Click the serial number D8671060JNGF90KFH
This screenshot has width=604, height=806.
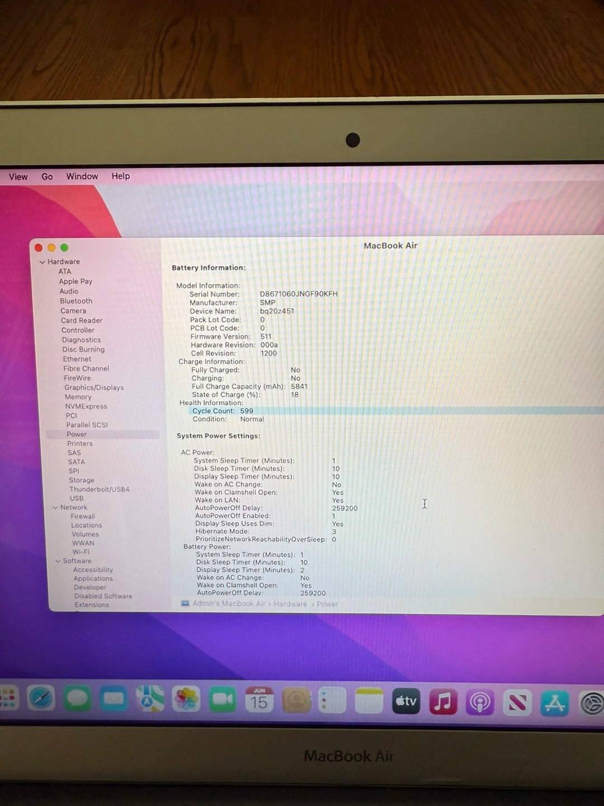(299, 294)
